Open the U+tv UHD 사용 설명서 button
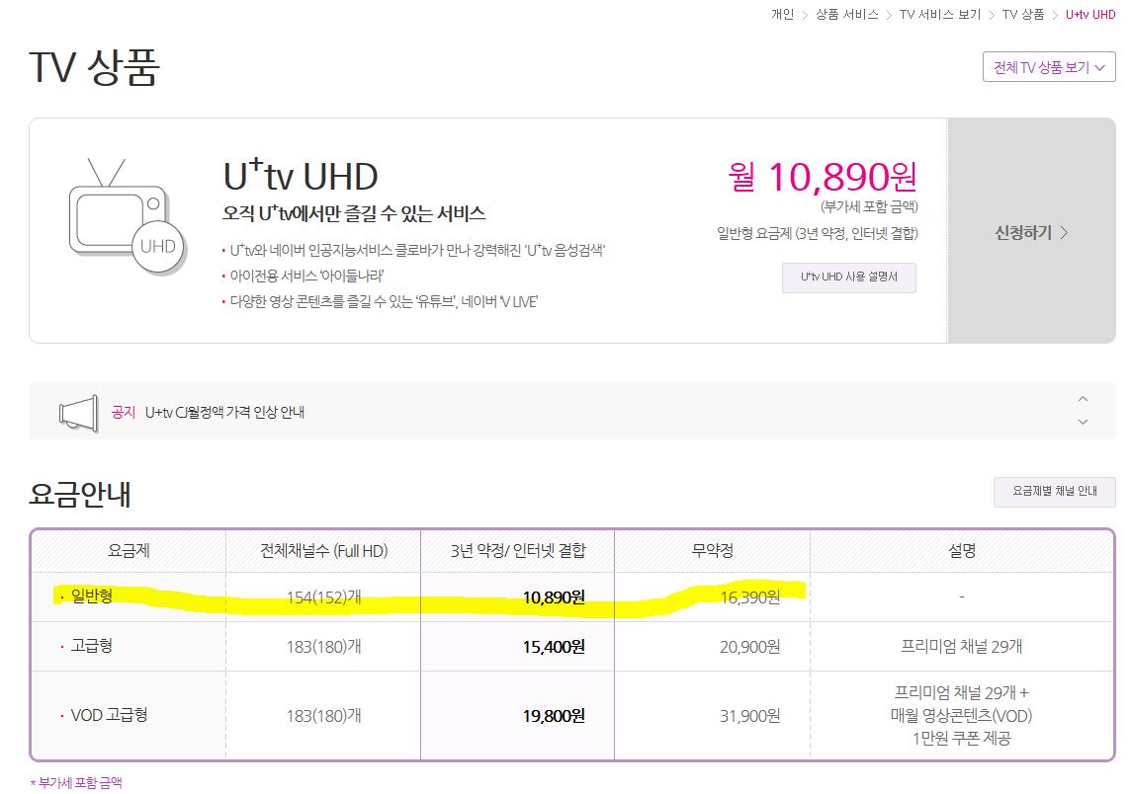 pyautogui.click(x=848, y=278)
